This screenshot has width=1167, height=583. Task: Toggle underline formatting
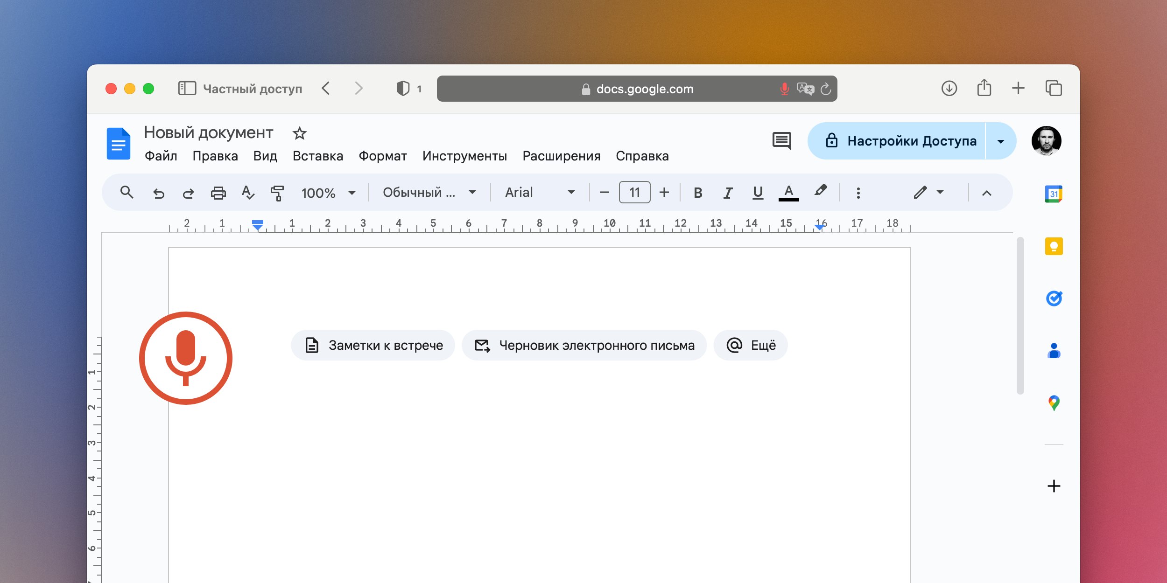[x=758, y=193]
